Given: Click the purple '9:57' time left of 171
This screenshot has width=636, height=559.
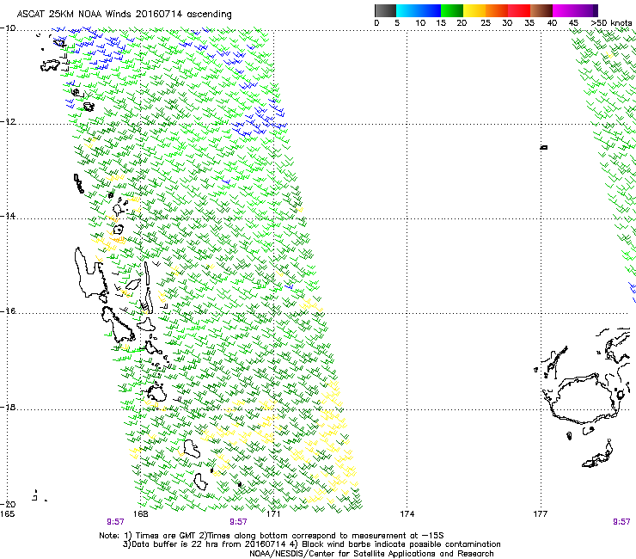Looking at the screenshot, I should click(x=238, y=522).
